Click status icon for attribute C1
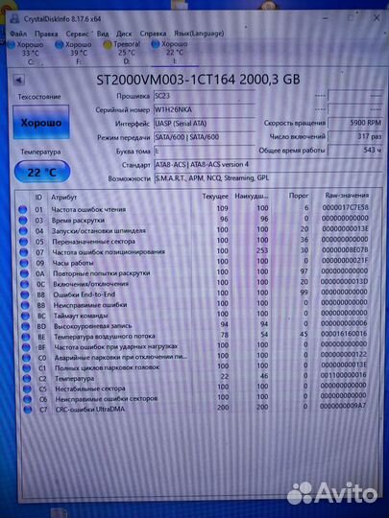 click(27, 368)
